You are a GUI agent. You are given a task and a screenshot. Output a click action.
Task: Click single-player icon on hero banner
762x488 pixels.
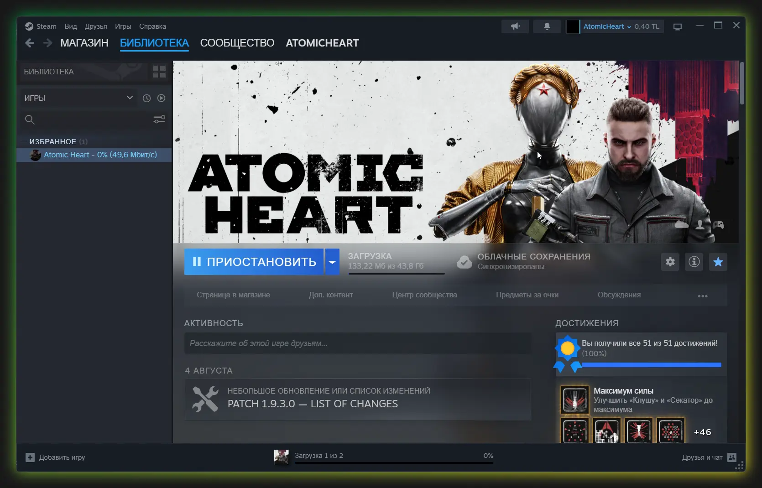pos(700,224)
